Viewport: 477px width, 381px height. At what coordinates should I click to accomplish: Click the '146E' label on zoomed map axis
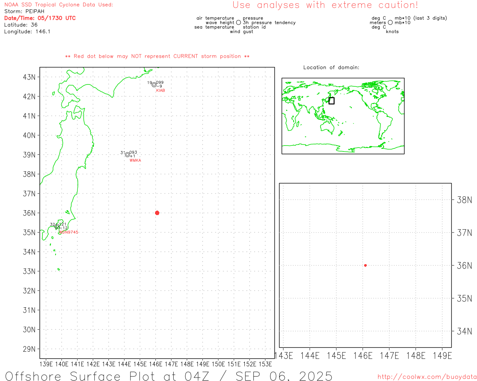(x=363, y=356)
